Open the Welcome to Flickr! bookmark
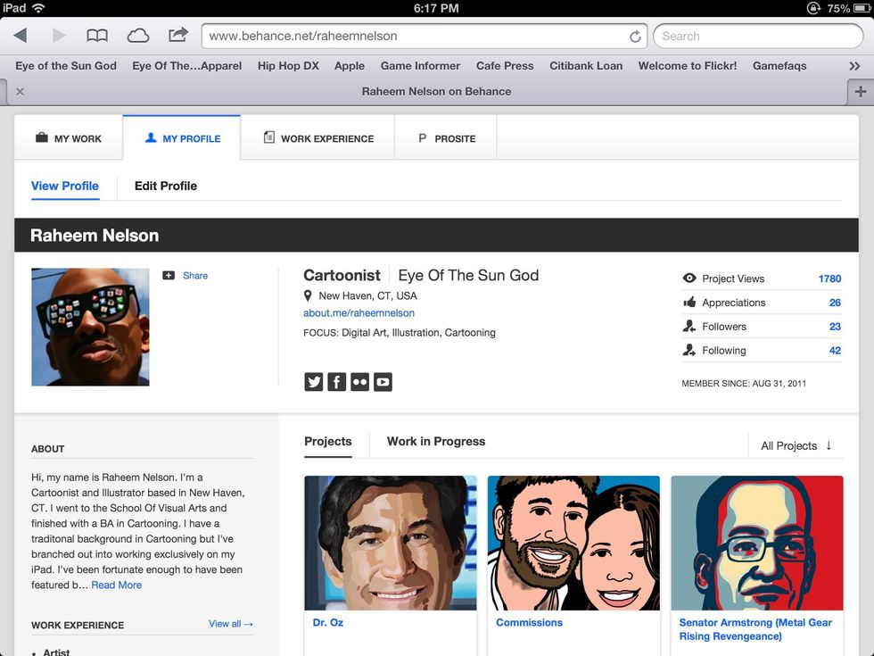The width and height of the screenshot is (874, 656). pos(688,66)
